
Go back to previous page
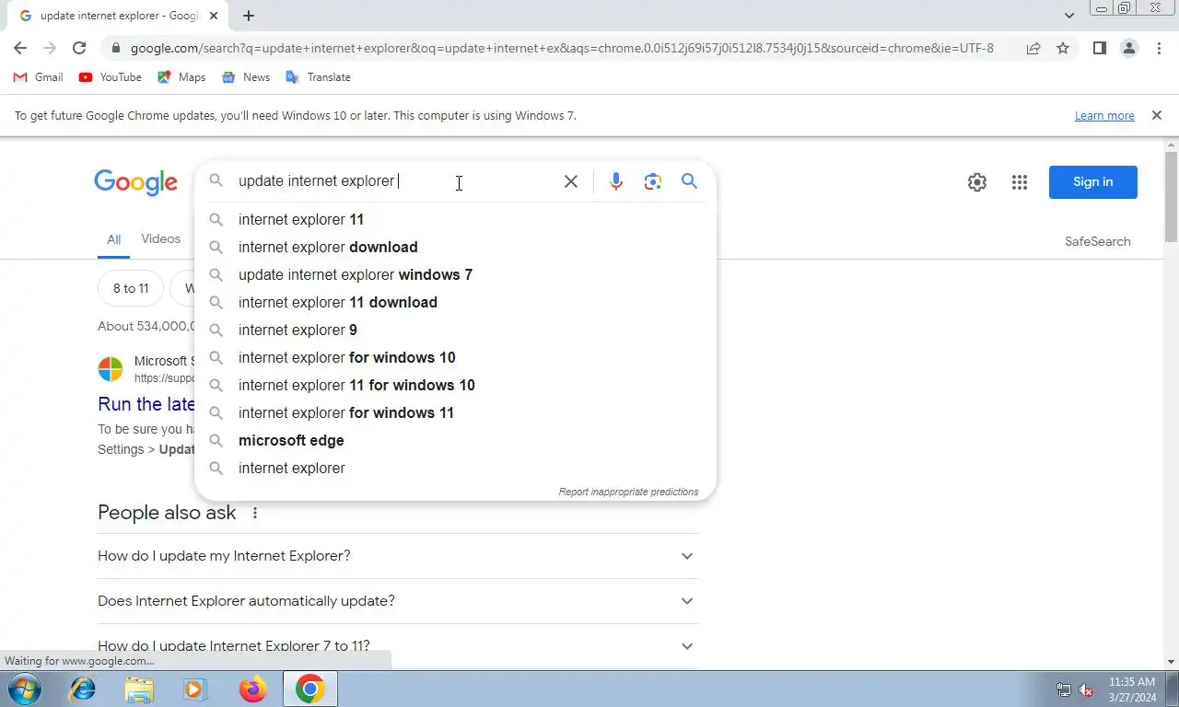[20, 48]
